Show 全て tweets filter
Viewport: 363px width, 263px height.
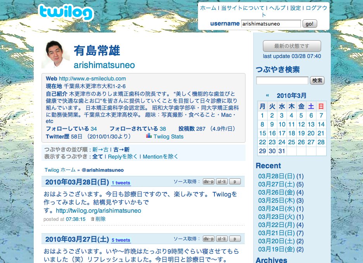97,157
